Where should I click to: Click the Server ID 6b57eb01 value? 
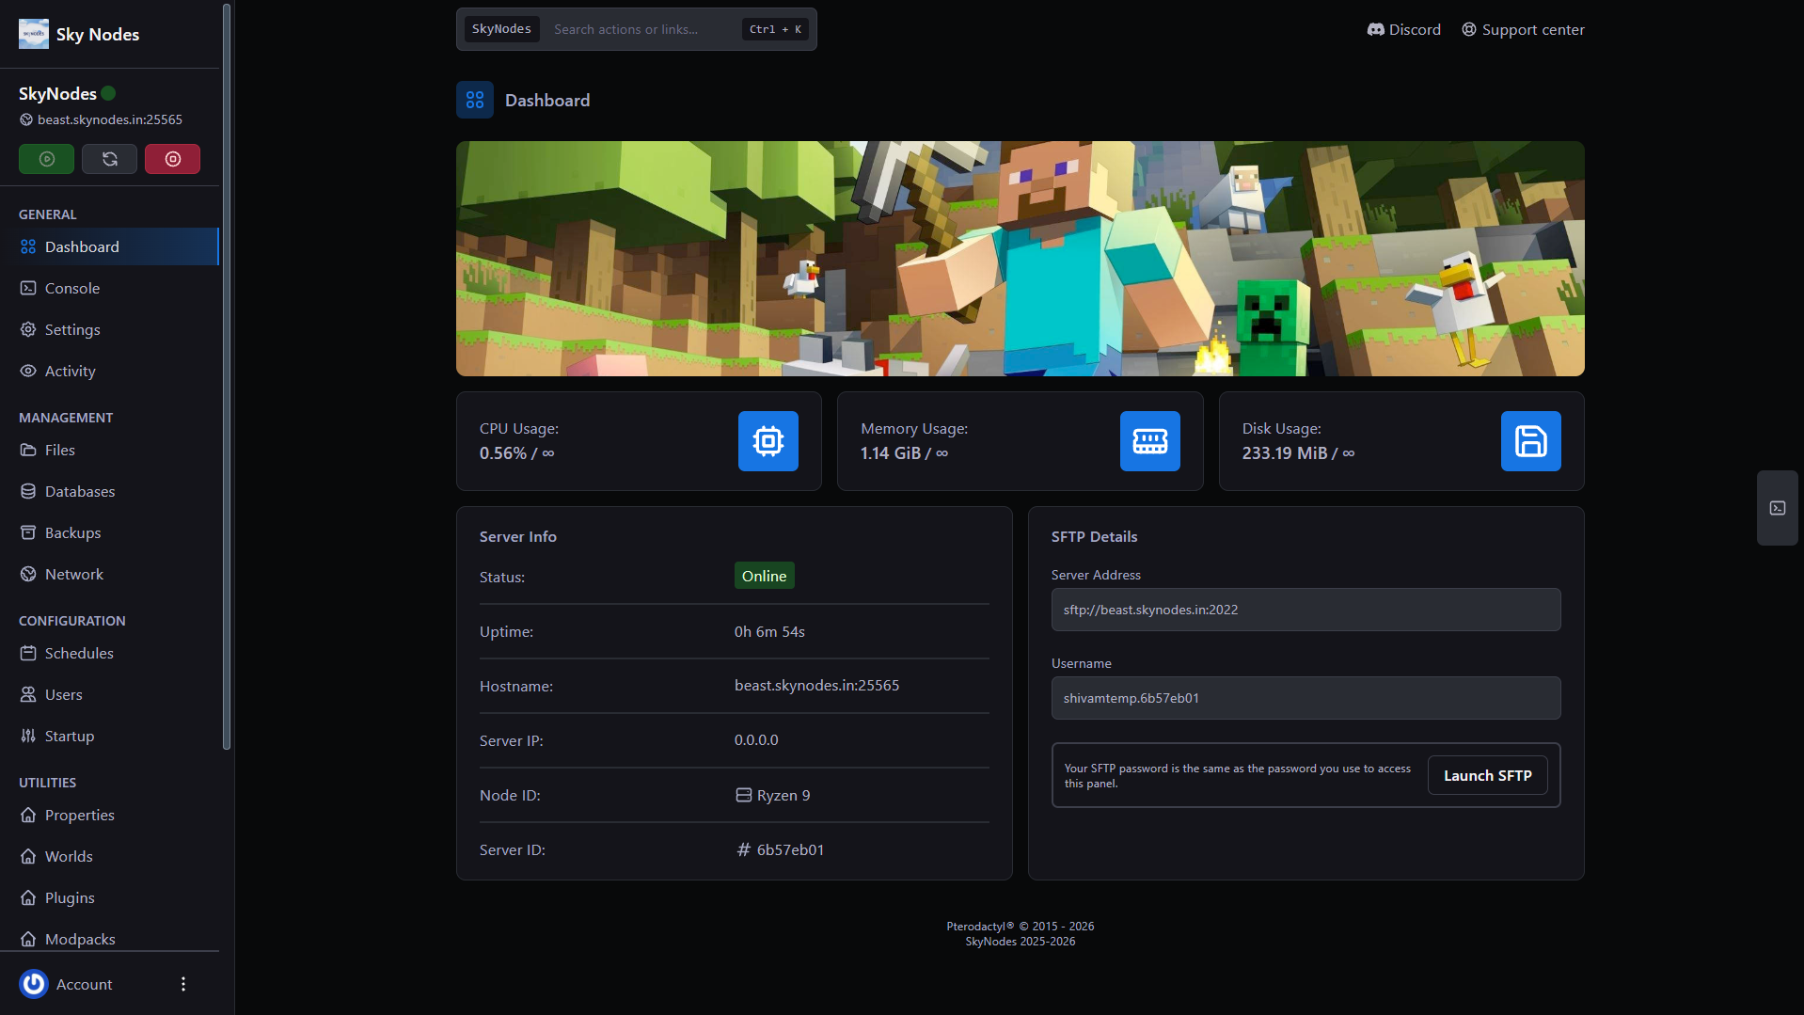780,849
